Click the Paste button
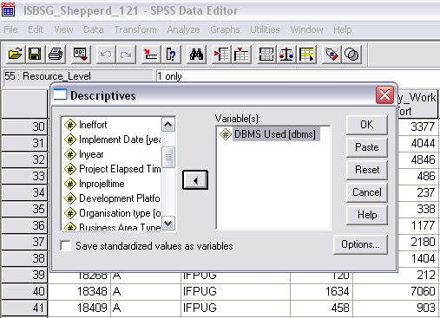Viewport: 440px width, 318px height. click(x=367, y=147)
